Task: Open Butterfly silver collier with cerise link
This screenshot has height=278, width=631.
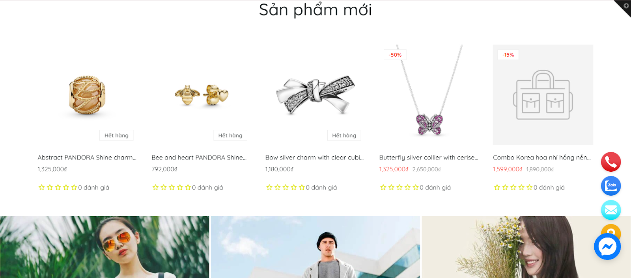Action: point(429,158)
